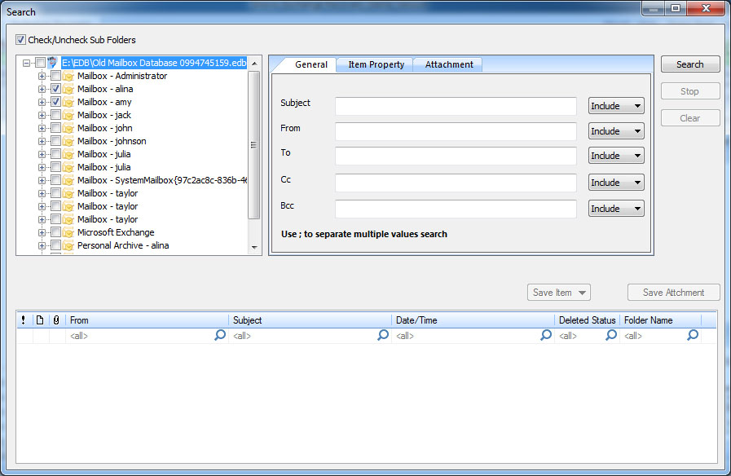Select Microsoft Exchange in the folder tree
Viewport: 731px width, 476px height.
(x=116, y=232)
